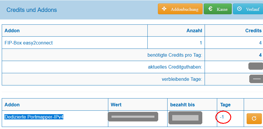Click the Anzahl column header
This screenshot has height=129, width=263.
tap(194, 31)
